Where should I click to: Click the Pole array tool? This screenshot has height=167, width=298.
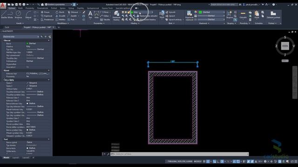point(71,19)
